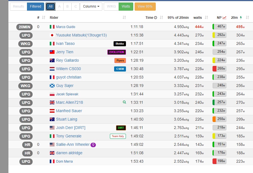Click the 1:11:18 time cell
Image resolution: width=253 pixels, height=173 pixels.
(x=137, y=27)
